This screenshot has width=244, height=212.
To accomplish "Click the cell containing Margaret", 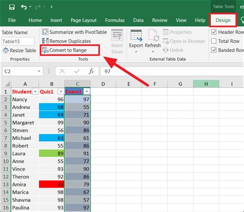I will click(25, 123).
